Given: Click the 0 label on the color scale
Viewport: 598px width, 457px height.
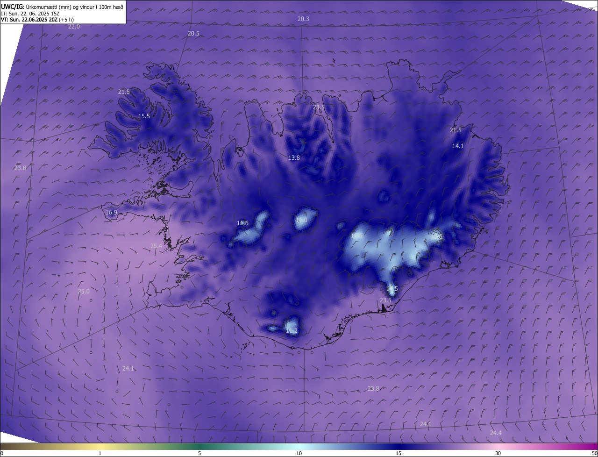Looking at the screenshot, I should pos(2,453).
